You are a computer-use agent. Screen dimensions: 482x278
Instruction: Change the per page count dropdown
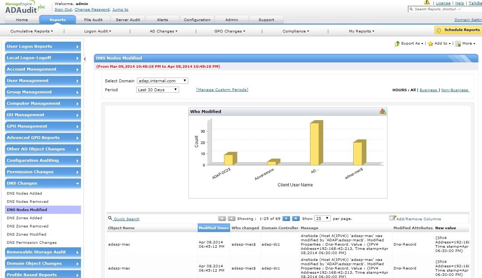click(x=323, y=218)
